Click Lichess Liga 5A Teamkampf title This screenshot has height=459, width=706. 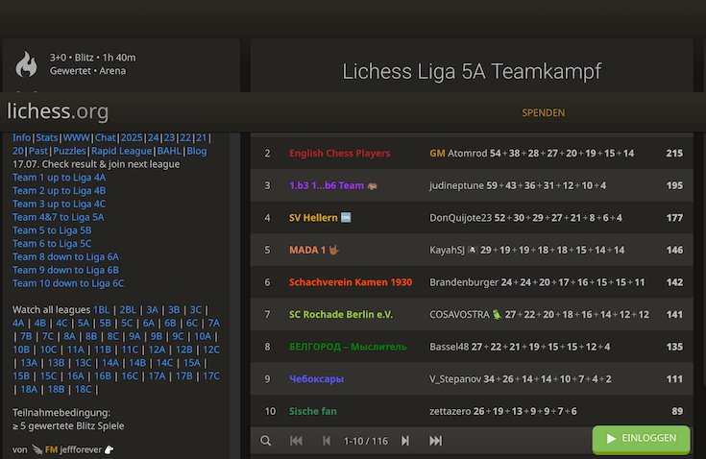(x=472, y=72)
